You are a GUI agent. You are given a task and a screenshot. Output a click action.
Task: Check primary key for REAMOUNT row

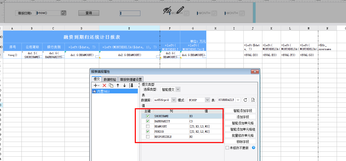148,126
